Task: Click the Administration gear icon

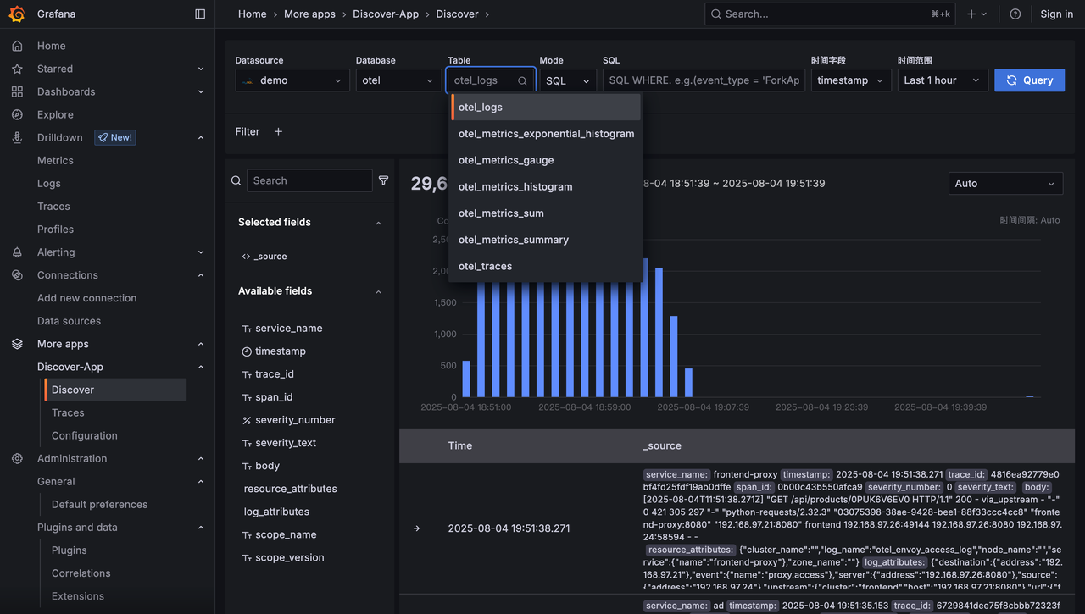Action: click(17, 458)
